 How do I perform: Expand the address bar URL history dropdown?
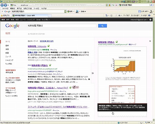(107, 5)
